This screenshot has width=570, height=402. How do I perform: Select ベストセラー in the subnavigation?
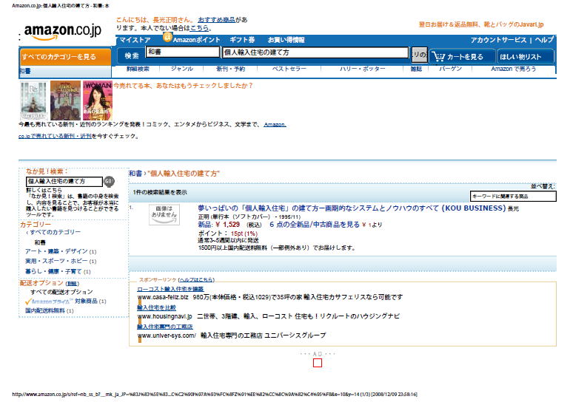(289, 69)
